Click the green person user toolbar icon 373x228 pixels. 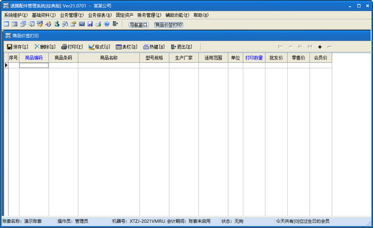click(57, 24)
